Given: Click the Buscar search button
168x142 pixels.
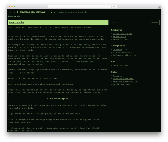Looking at the screenshot, I should click(x=155, y=22).
